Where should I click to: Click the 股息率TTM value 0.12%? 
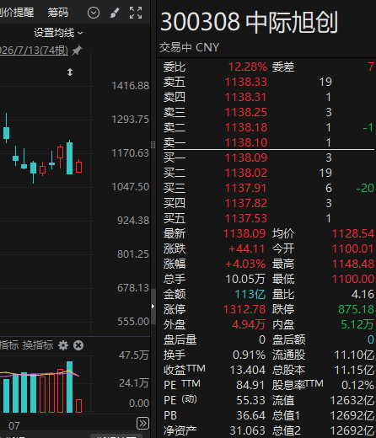pyautogui.click(x=357, y=385)
